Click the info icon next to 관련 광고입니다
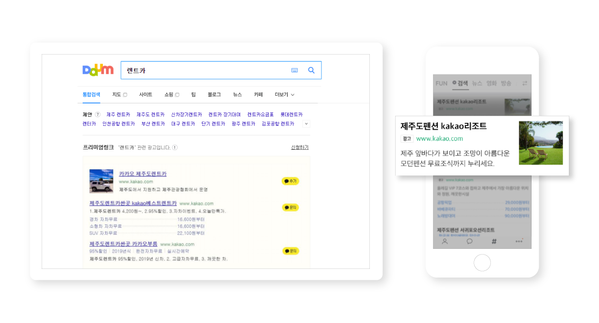Image resolution: width=599 pixels, height=323 pixels. click(x=175, y=147)
